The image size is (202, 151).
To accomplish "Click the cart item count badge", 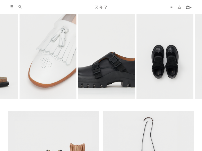I will (x=191, y=8).
